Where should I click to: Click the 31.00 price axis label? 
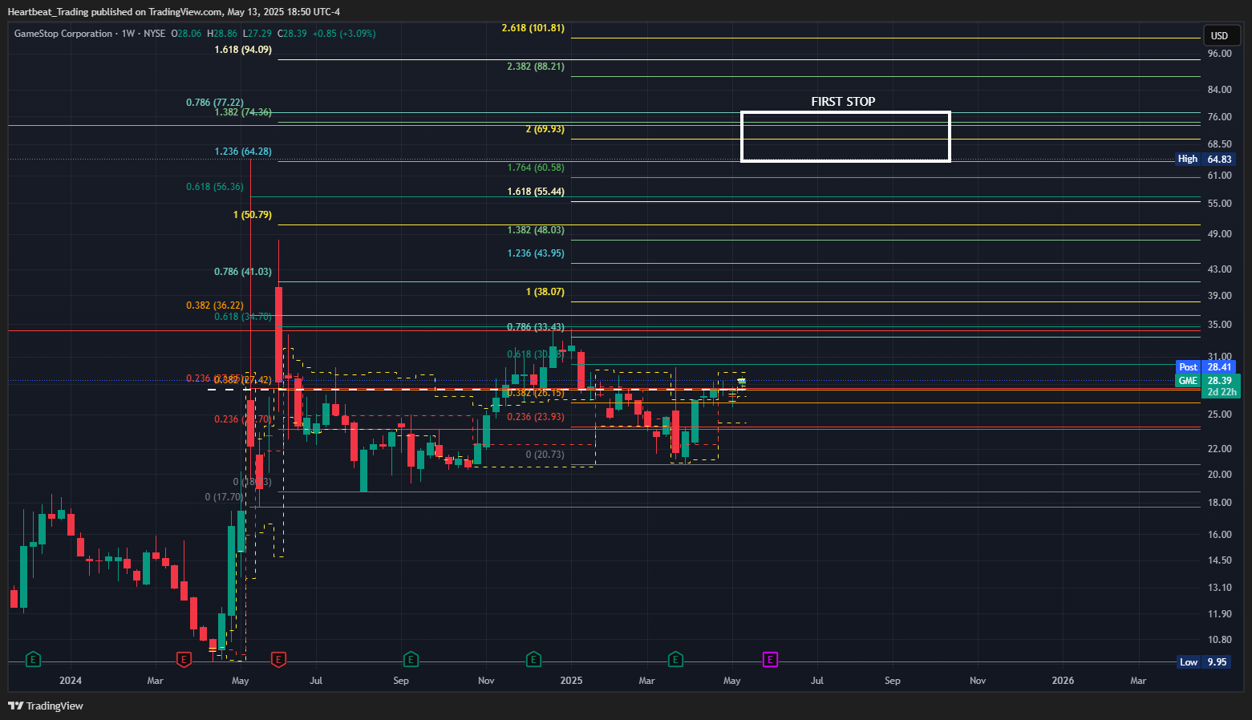(1219, 357)
